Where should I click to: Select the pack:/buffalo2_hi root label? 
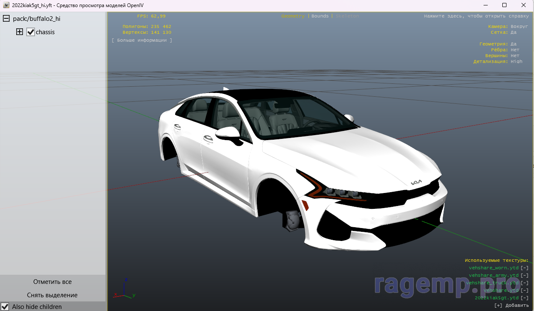(x=37, y=19)
